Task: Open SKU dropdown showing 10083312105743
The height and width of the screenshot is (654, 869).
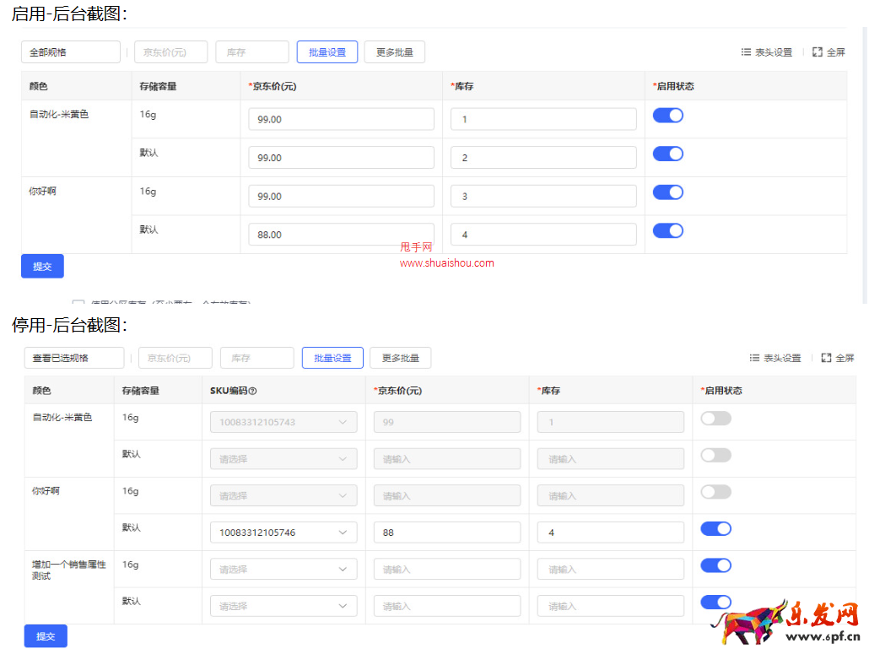Action: click(x=283, y=422)
